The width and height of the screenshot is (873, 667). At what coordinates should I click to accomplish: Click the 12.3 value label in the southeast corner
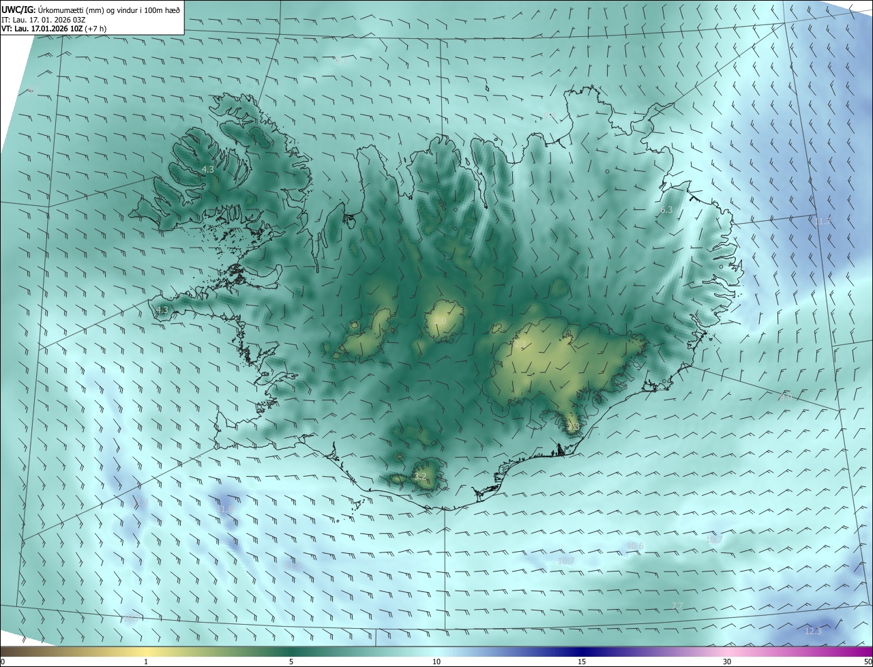[x=813, y=631]
